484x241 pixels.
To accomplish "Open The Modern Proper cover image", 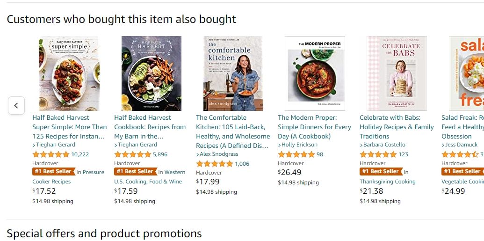I will coord(315,73).
